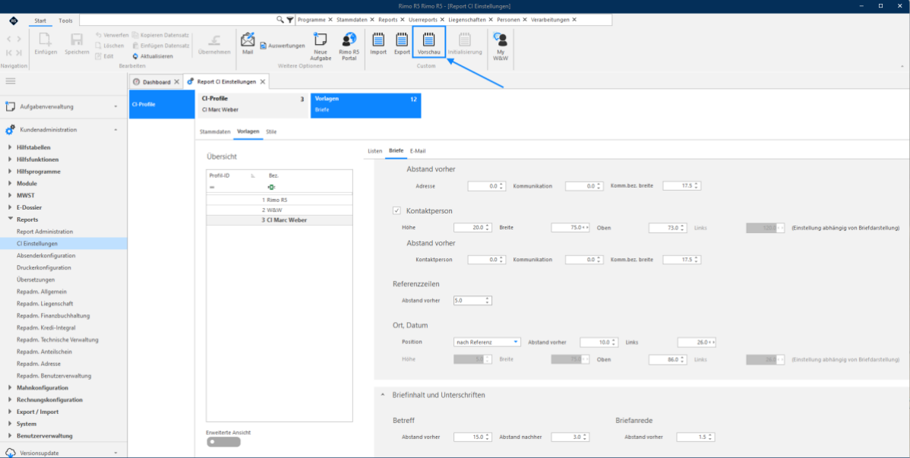Open Auswertungen in the ribbon

tap(283, 46)
